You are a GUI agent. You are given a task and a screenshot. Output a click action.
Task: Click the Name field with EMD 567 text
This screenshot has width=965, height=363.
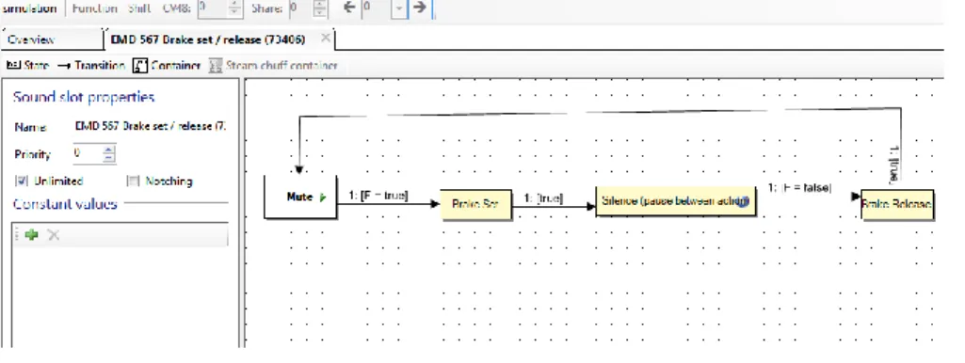(151, 126)
